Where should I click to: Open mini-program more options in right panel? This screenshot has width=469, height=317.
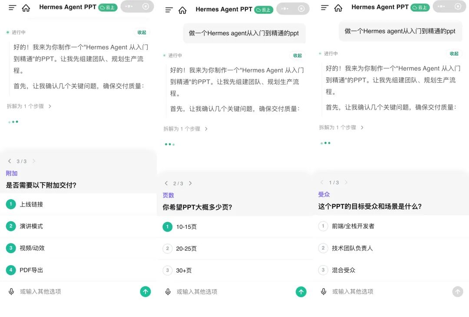click(441, 6)
